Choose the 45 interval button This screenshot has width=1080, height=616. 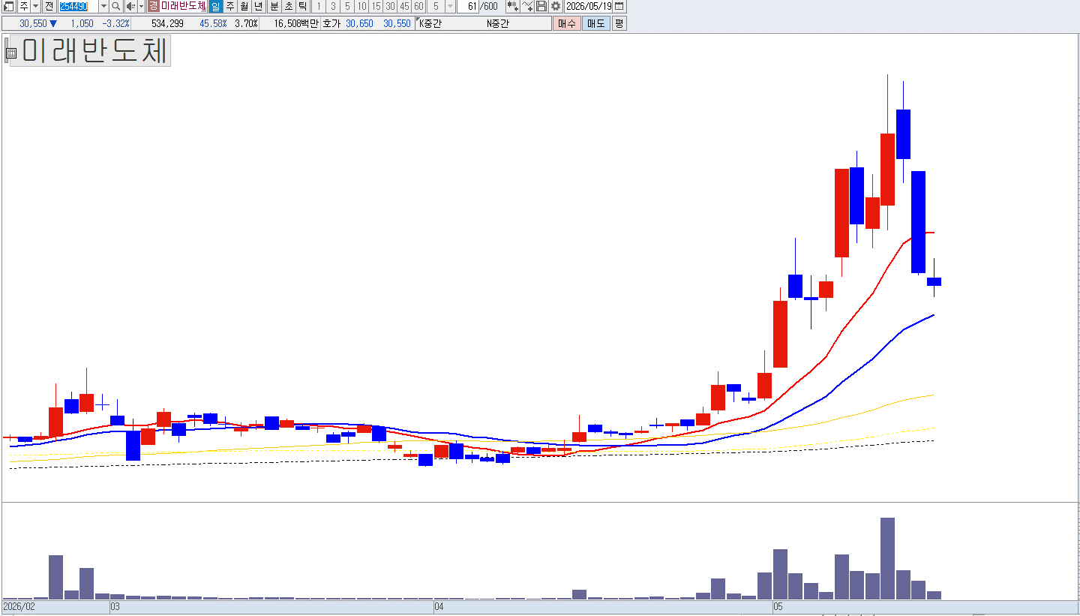(x=404, y=6)
